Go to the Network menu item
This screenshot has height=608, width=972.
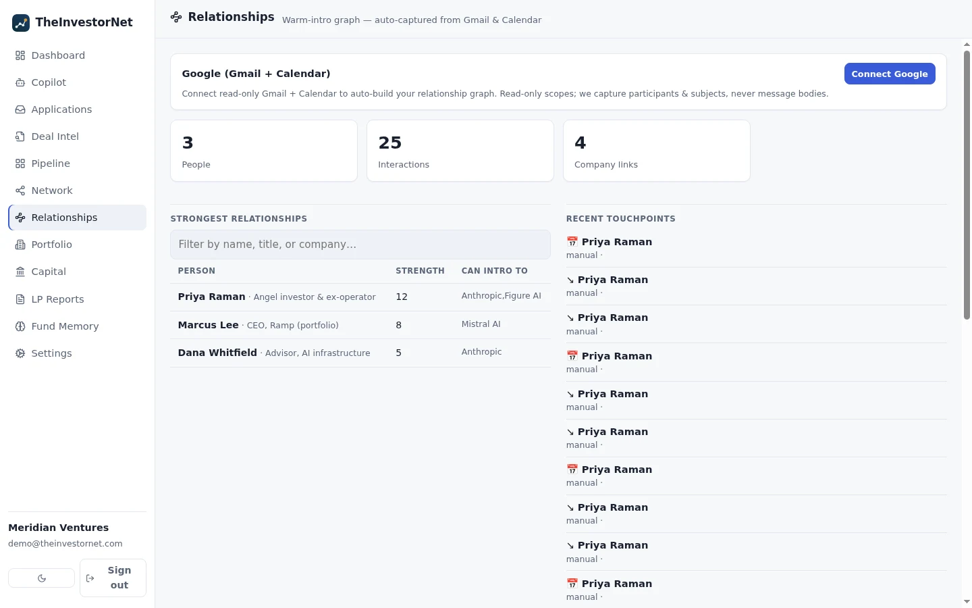[x=77, y=191]
